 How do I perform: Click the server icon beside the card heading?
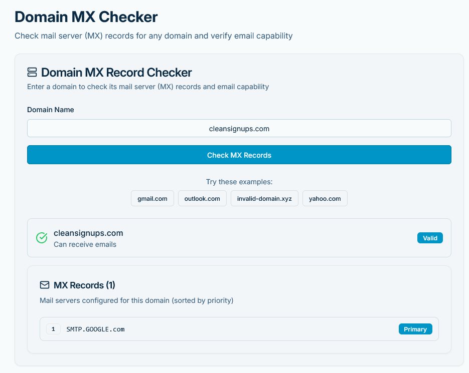point(32,73)
